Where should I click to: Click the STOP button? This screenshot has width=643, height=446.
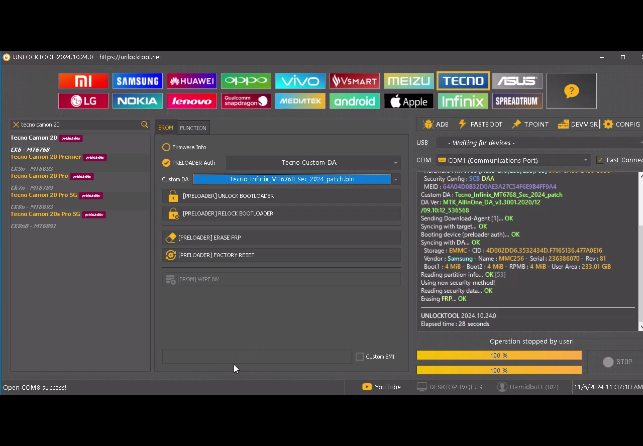pos(617,362)
